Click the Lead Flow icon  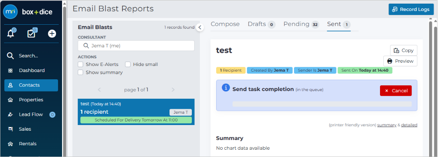click(10, 115)
